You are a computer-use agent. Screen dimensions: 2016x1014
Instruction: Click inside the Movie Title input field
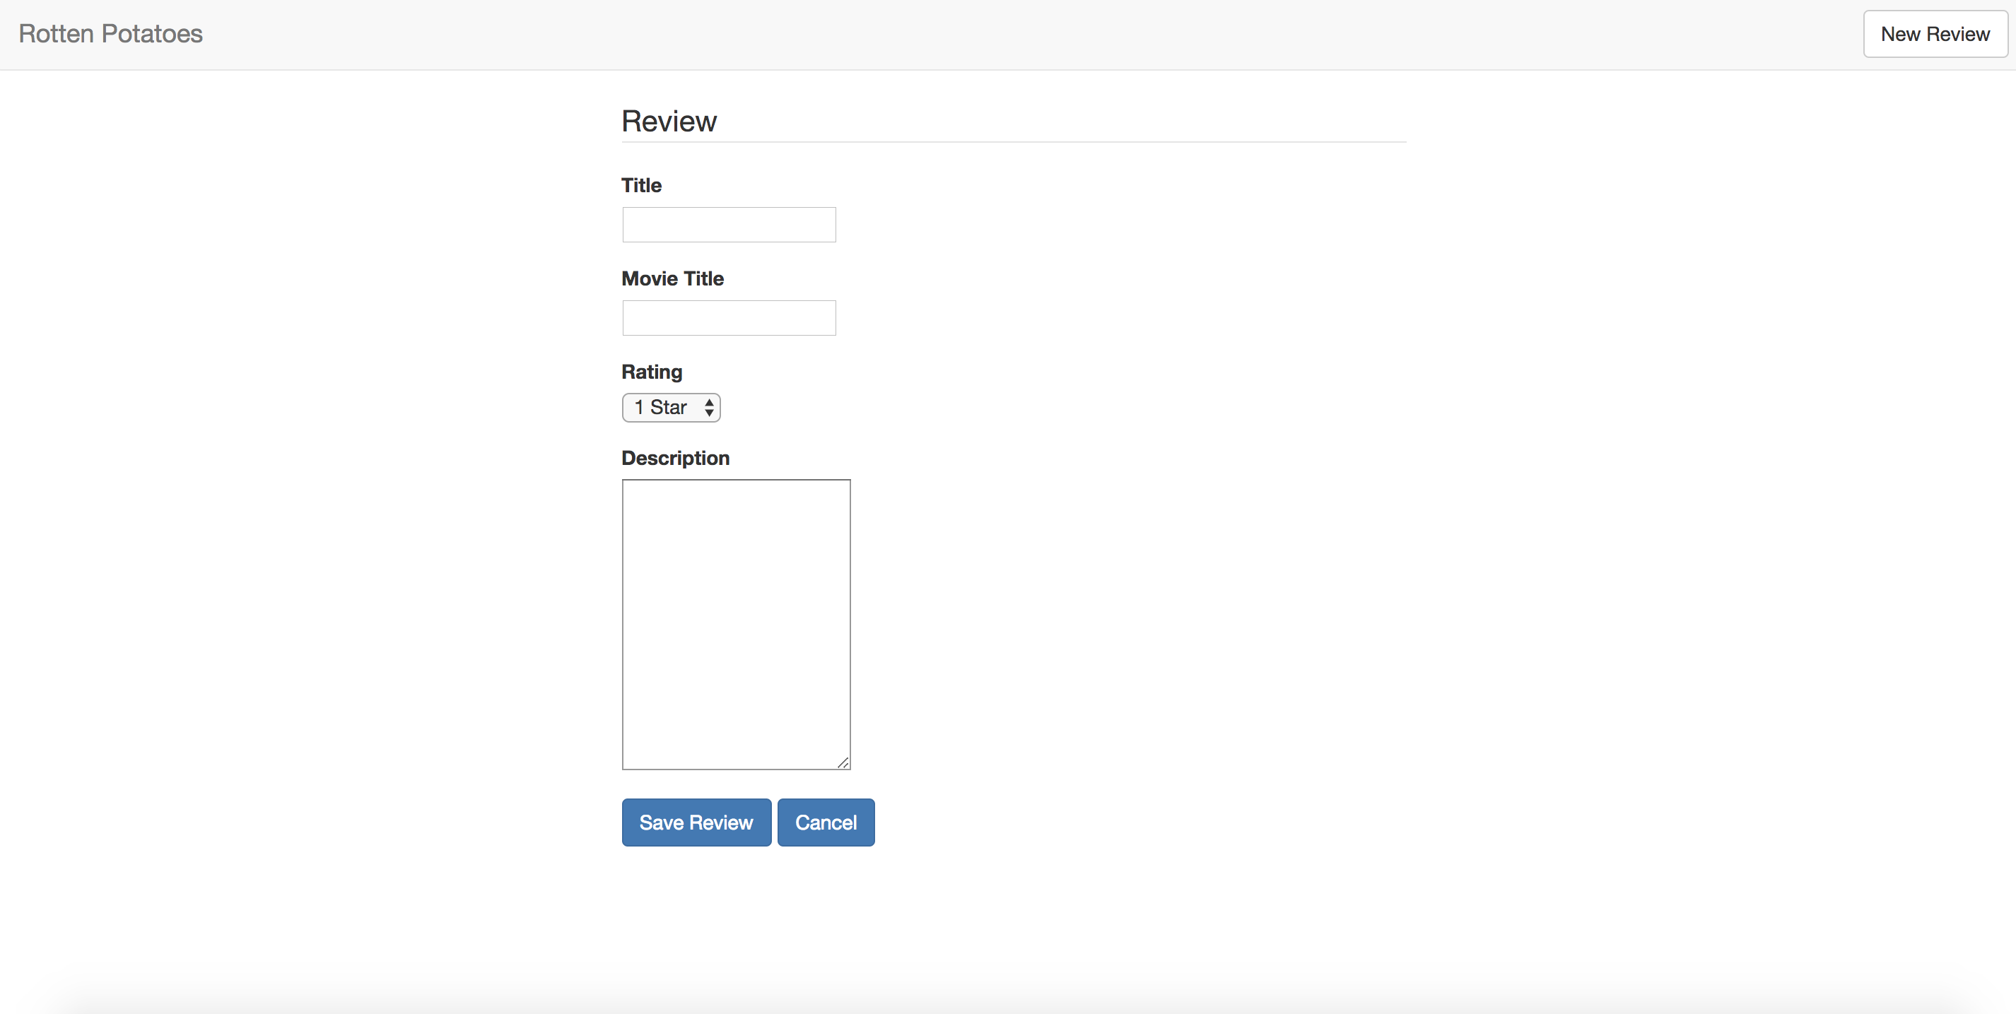pos(728,318)
